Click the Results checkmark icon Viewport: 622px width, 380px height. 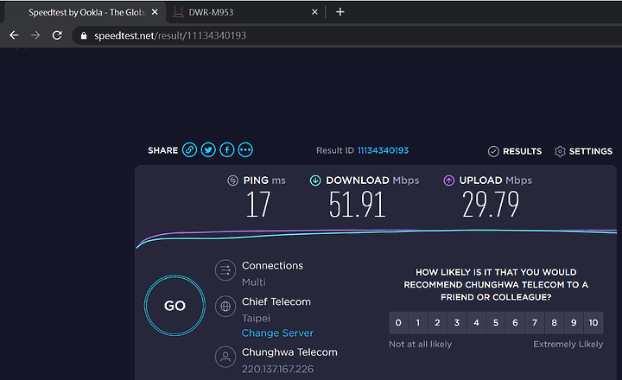click(x=493, y=151)
